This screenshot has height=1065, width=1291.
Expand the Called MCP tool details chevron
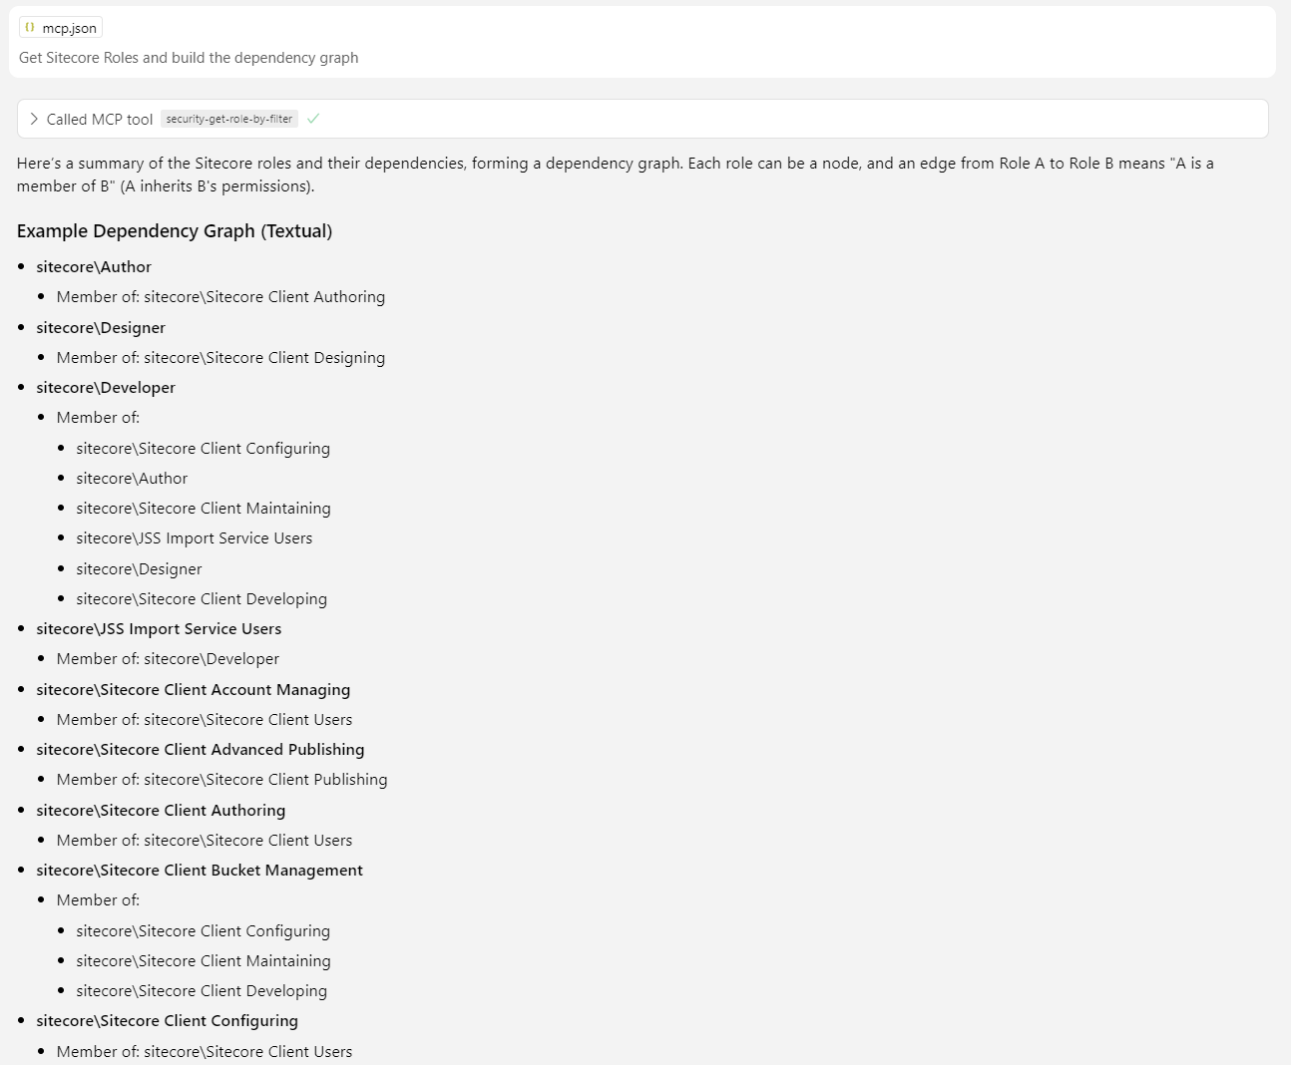coord(34,119)
